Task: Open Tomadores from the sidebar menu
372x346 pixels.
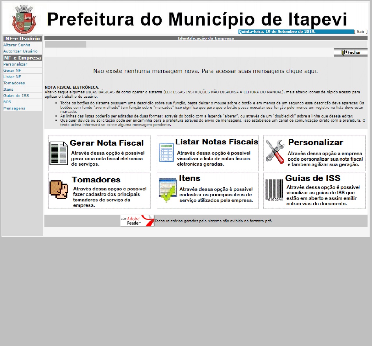Action: [x=14, y=83]
